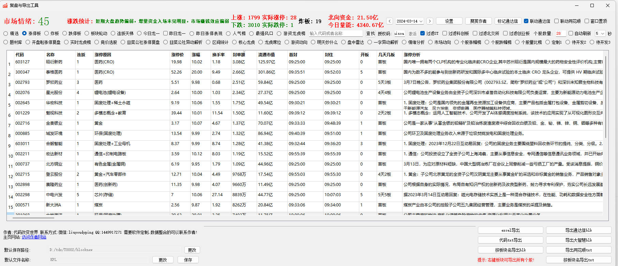The image size is (618, 266).
Task: Open the date dropdown showing 2024-03-14
Action: tap(409, 21)
